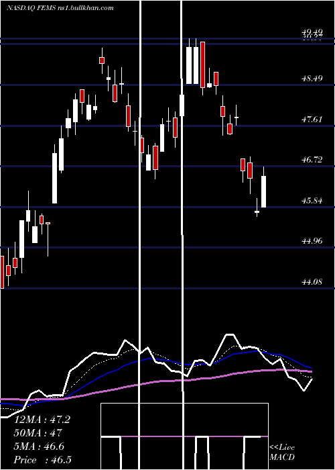Click the 12MA : 47.2 readout
Screen dimensions: 335x470
pyautogui.click(x=42, y=420)
